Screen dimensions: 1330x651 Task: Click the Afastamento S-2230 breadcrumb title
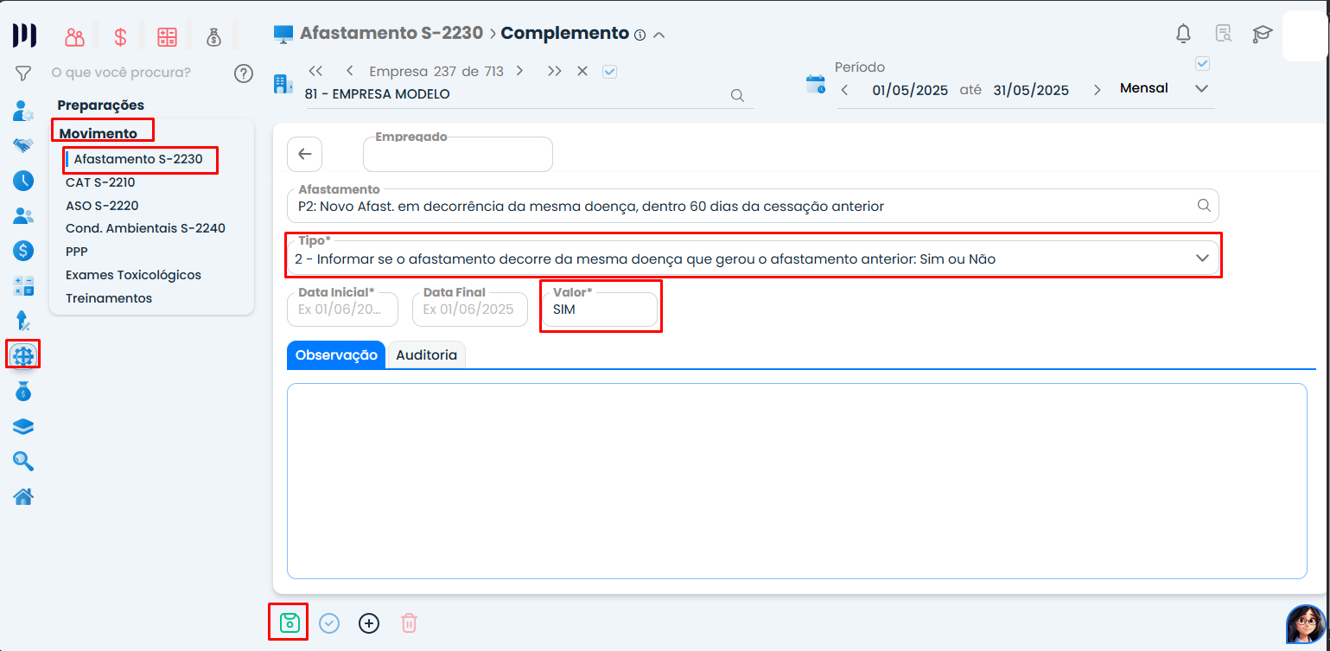[x=391, y=34]
